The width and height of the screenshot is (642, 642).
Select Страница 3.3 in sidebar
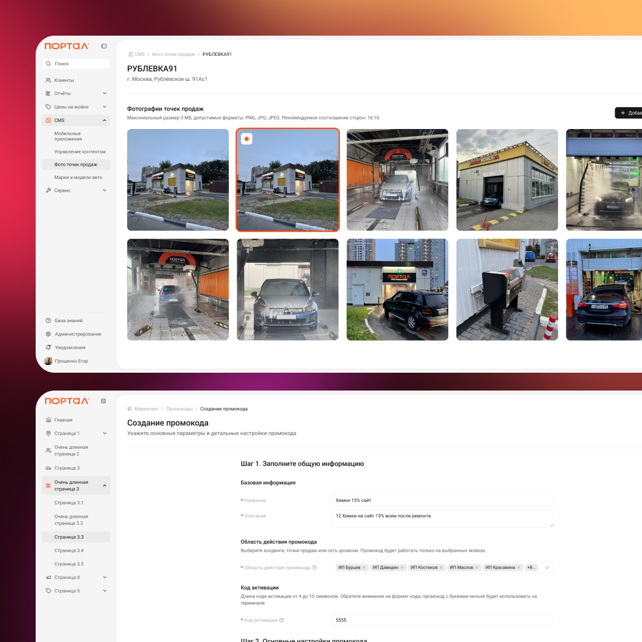[75, 537]
